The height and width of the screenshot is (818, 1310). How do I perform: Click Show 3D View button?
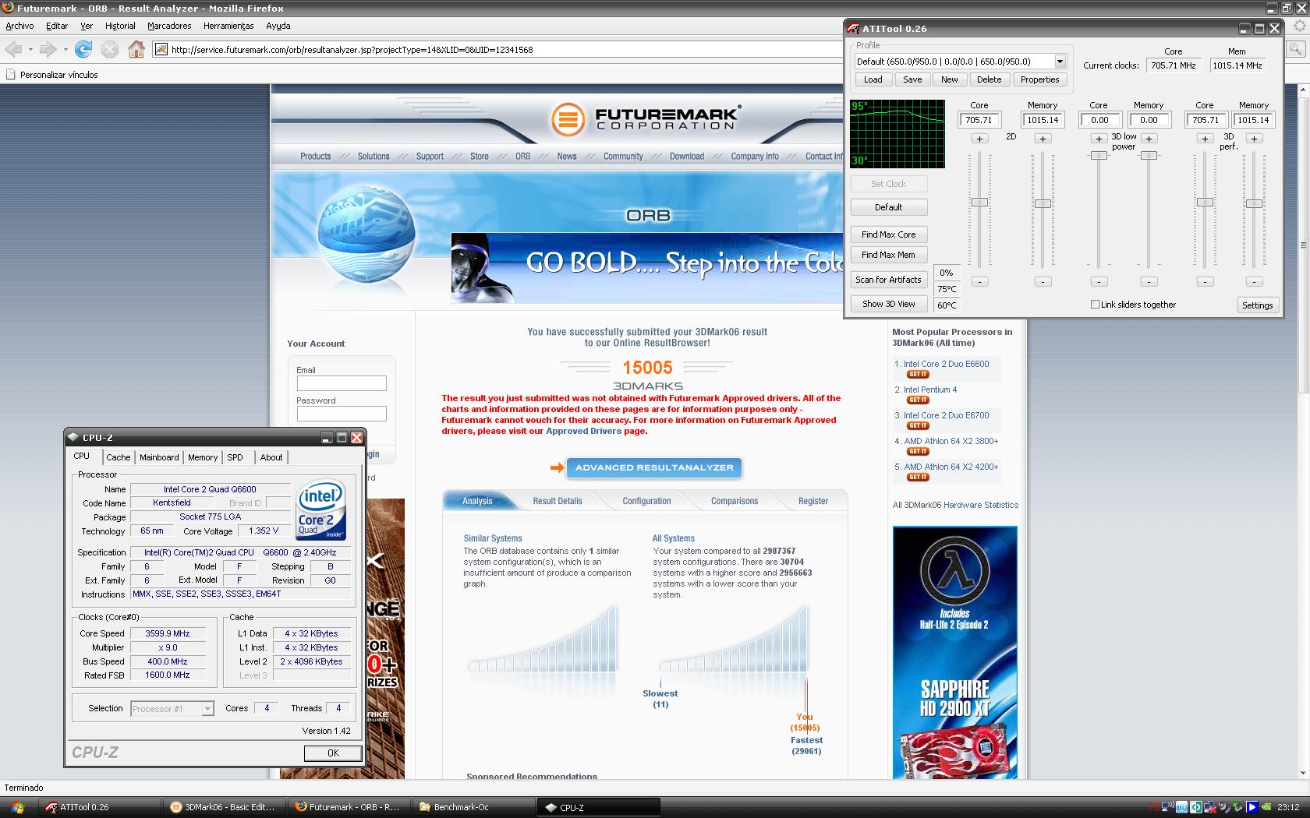tap(889, 304)
